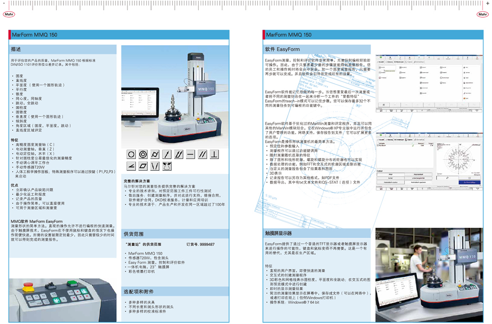Screen dimensions: 492x324
Task: Click the '传感器T20W，包含测头' delivery item
Action: pos(149,258)
